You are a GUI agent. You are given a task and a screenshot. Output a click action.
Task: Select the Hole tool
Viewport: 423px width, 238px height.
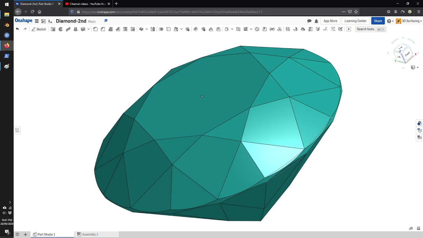coord(133,29)
